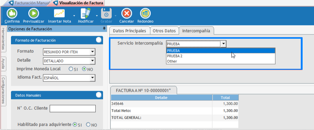Click the Cancelar red X icon
The height and width of the screenshot is (130, 314).
click(127, 14)
